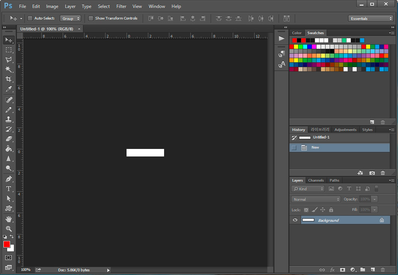Open the Fill slider dropdown arrow

pyautogui.click(x=374, y=210)
